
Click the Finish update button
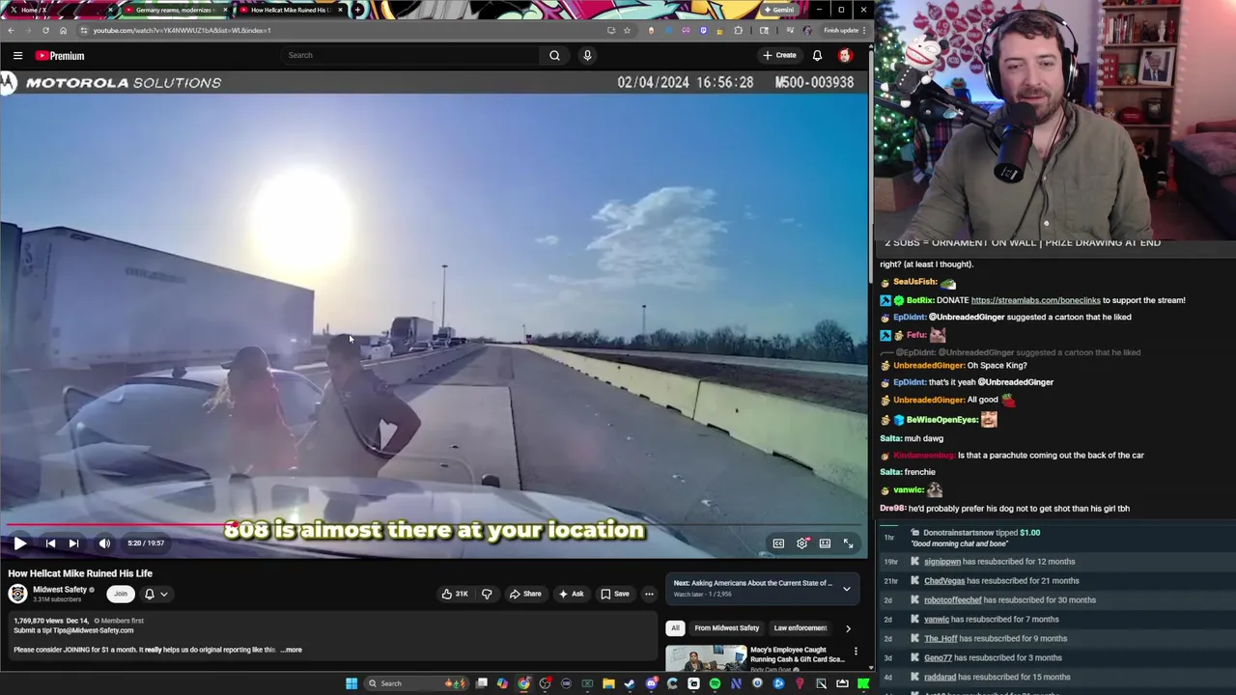(842, 30)
